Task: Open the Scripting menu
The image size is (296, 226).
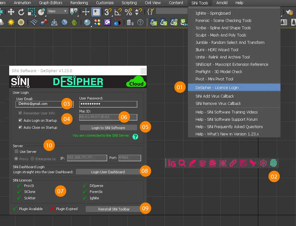Action: pos(129,3)
